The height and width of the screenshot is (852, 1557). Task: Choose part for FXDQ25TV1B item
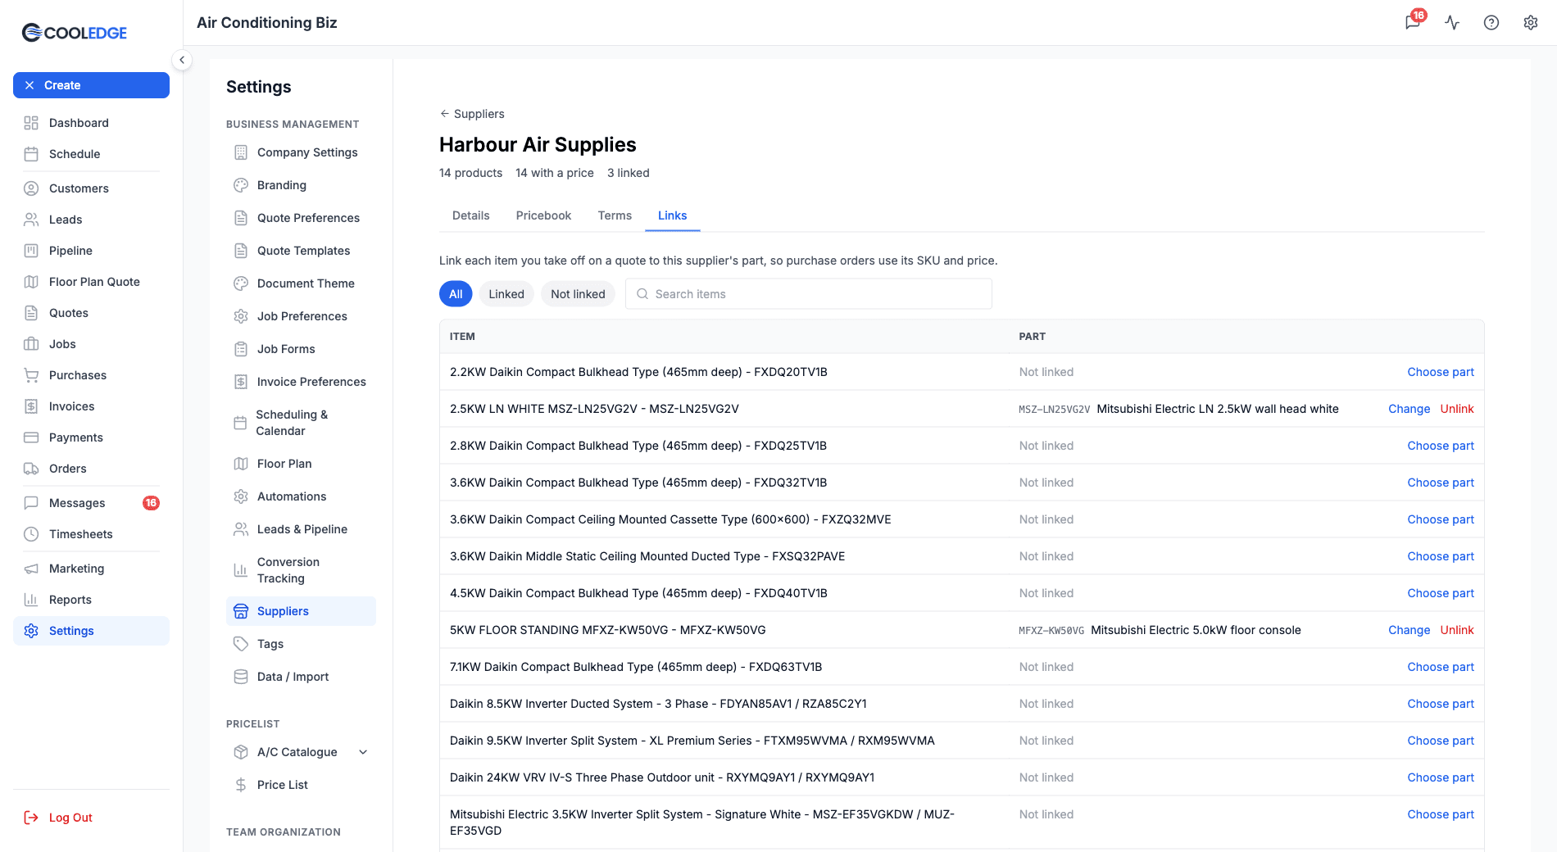pos(1441,446)
